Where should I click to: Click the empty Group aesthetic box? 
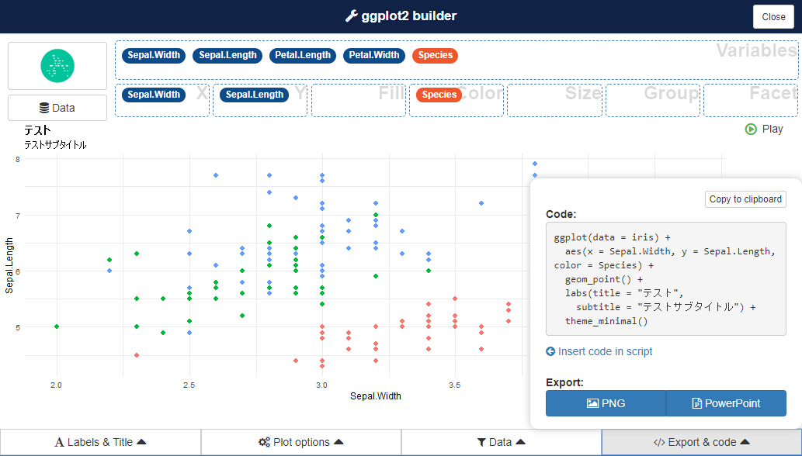653,101
